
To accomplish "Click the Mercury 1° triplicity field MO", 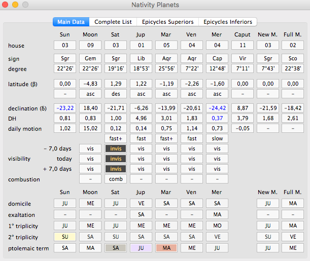I will (217, 226).
